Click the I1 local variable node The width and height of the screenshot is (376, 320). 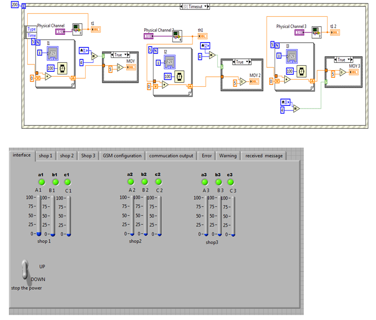[x=84, y=51]
